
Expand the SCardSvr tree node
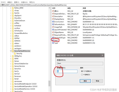coord(11,18)
